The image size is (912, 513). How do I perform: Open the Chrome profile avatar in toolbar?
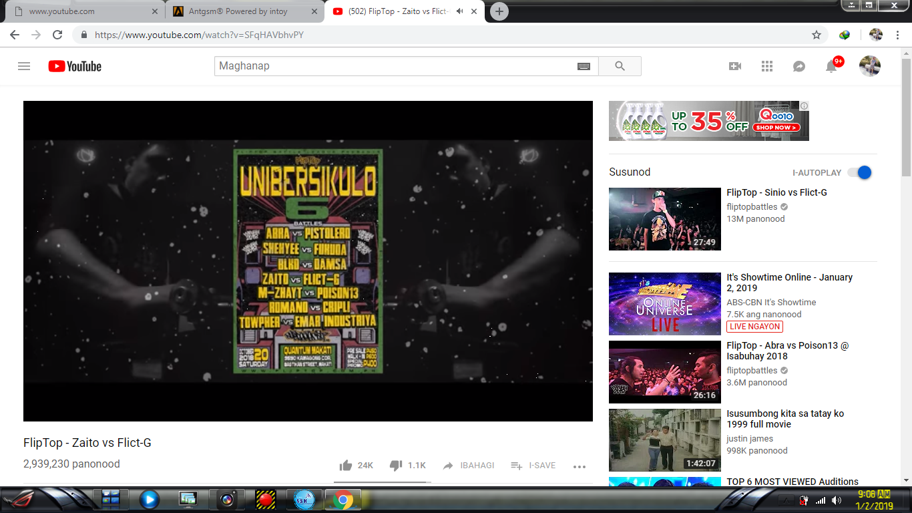(x=876, y=35)
